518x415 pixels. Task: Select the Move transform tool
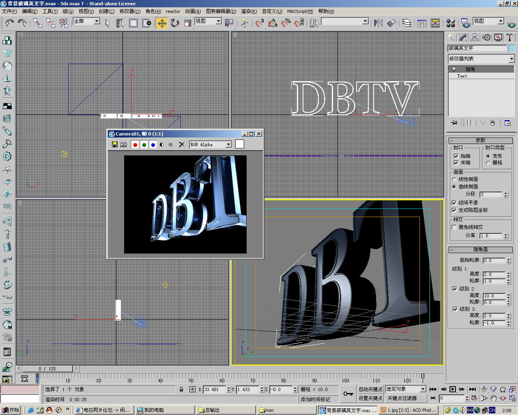[x=162, y=23]
